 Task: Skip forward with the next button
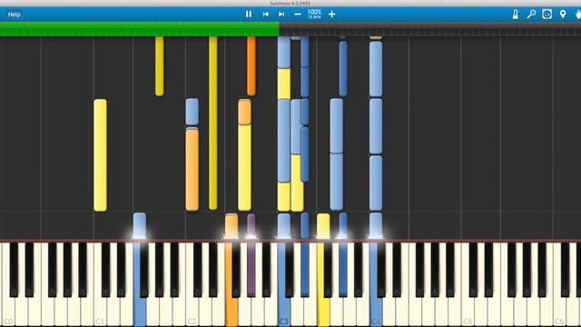[281, 15]
